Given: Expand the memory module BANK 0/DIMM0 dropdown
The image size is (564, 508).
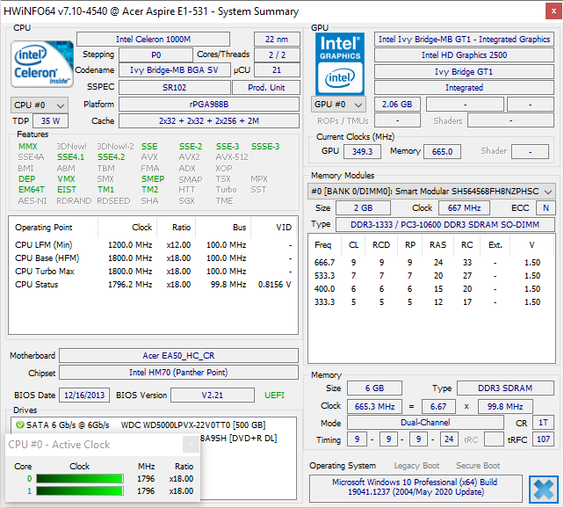Looking at the screenshot, I should (431, 192).
